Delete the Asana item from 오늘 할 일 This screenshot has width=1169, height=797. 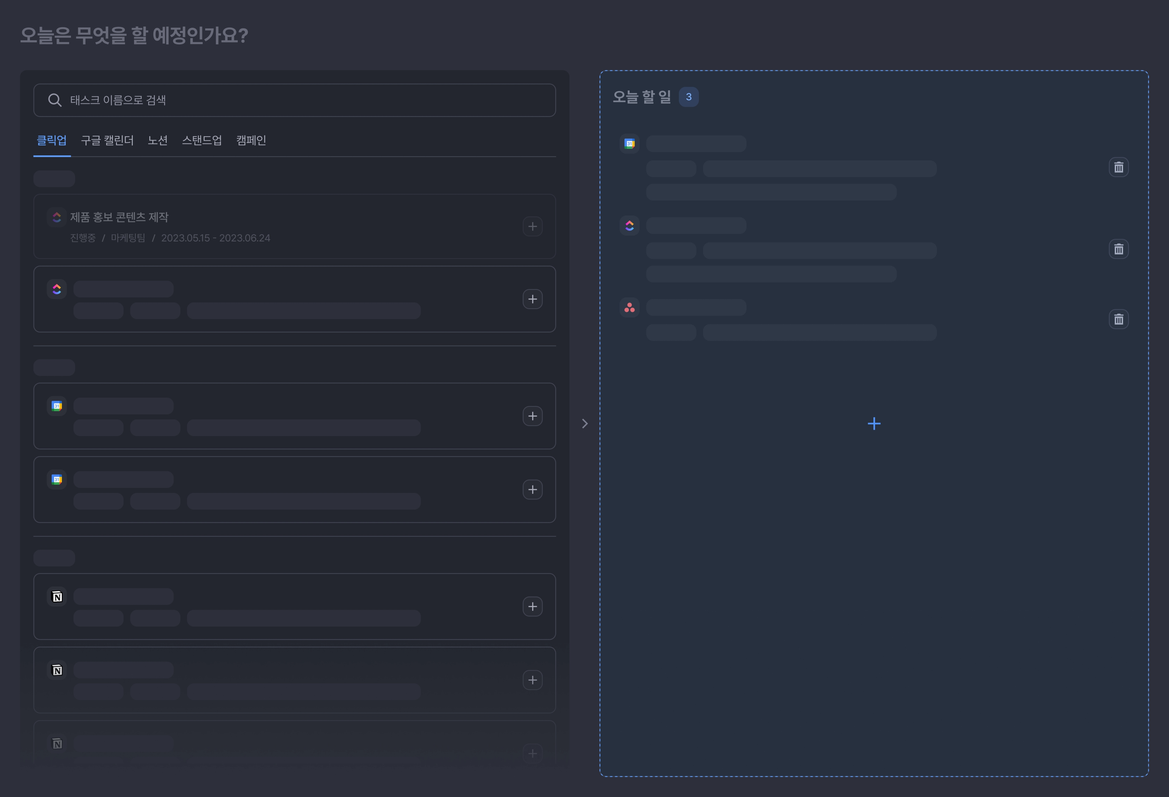pyautogui.click(x=1119, y=319)
